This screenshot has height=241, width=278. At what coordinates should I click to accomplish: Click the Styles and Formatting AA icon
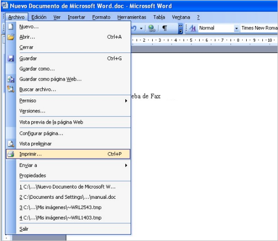pos(193,28)
